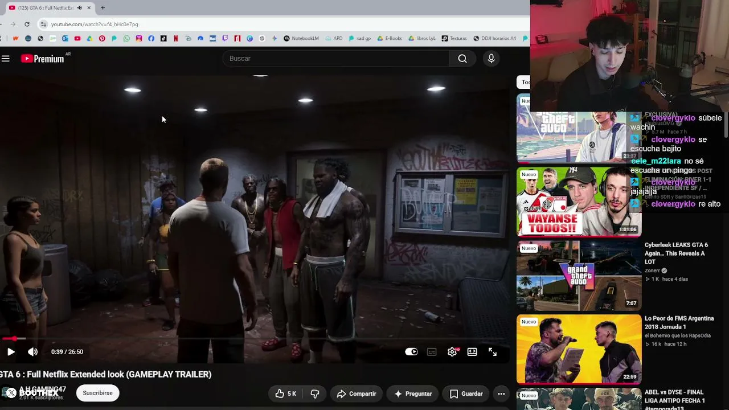
Task: Reload the page in browser
Action: pos(27,24)
